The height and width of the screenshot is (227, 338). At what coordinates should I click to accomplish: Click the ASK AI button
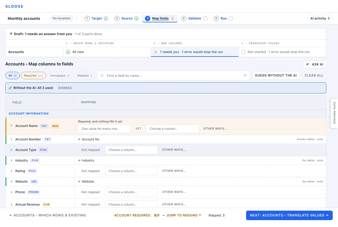coord(314,64)
